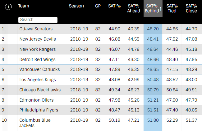Open New Jersey Devils team link
The width and height of the screenshot is (202, 131).
(x=37, y=39)
